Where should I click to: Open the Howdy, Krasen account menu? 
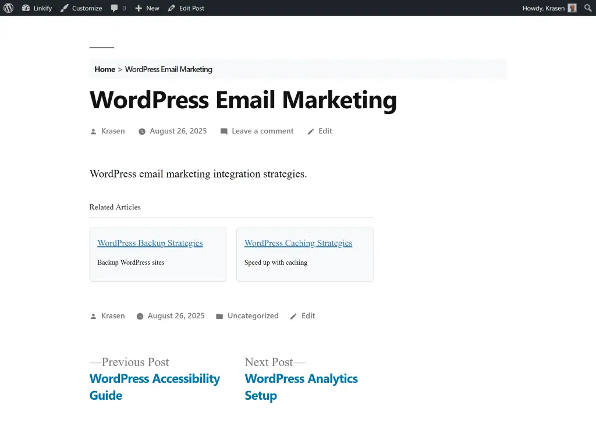[549, 8]
